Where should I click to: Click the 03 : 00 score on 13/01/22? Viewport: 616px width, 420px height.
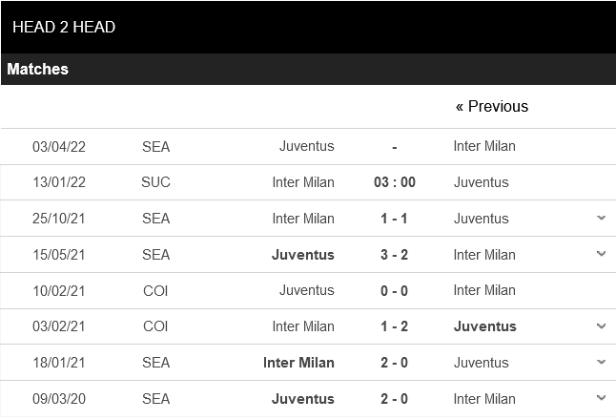(394, 182)
